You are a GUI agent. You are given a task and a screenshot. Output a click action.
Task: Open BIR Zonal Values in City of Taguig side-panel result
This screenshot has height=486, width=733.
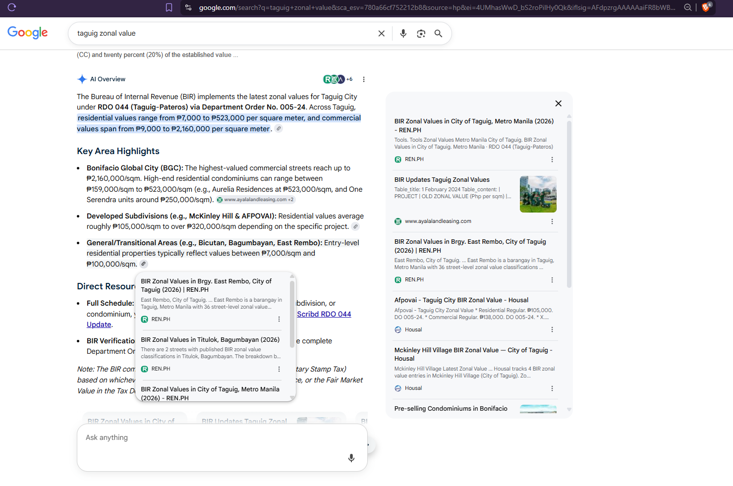click(474, 125)
